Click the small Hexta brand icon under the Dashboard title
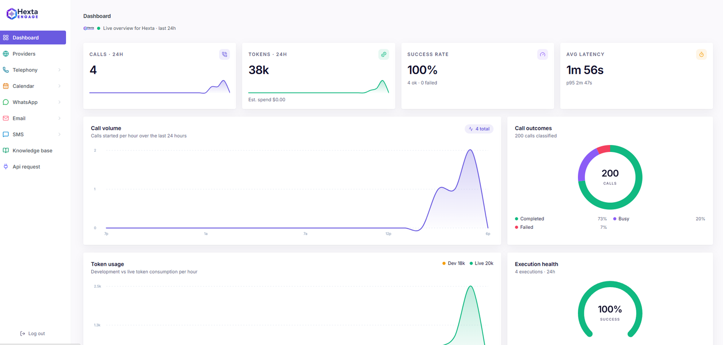Screen dimensions: 723x345 tap(89, 28)
